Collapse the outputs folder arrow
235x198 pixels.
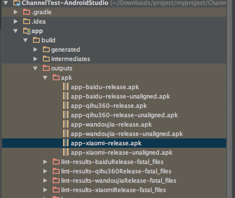[35, 68]
